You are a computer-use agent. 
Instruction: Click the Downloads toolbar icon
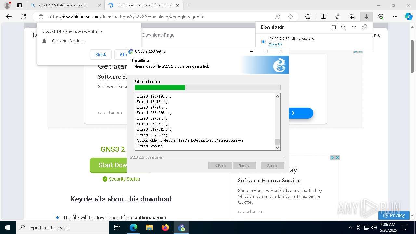(366, 17)
